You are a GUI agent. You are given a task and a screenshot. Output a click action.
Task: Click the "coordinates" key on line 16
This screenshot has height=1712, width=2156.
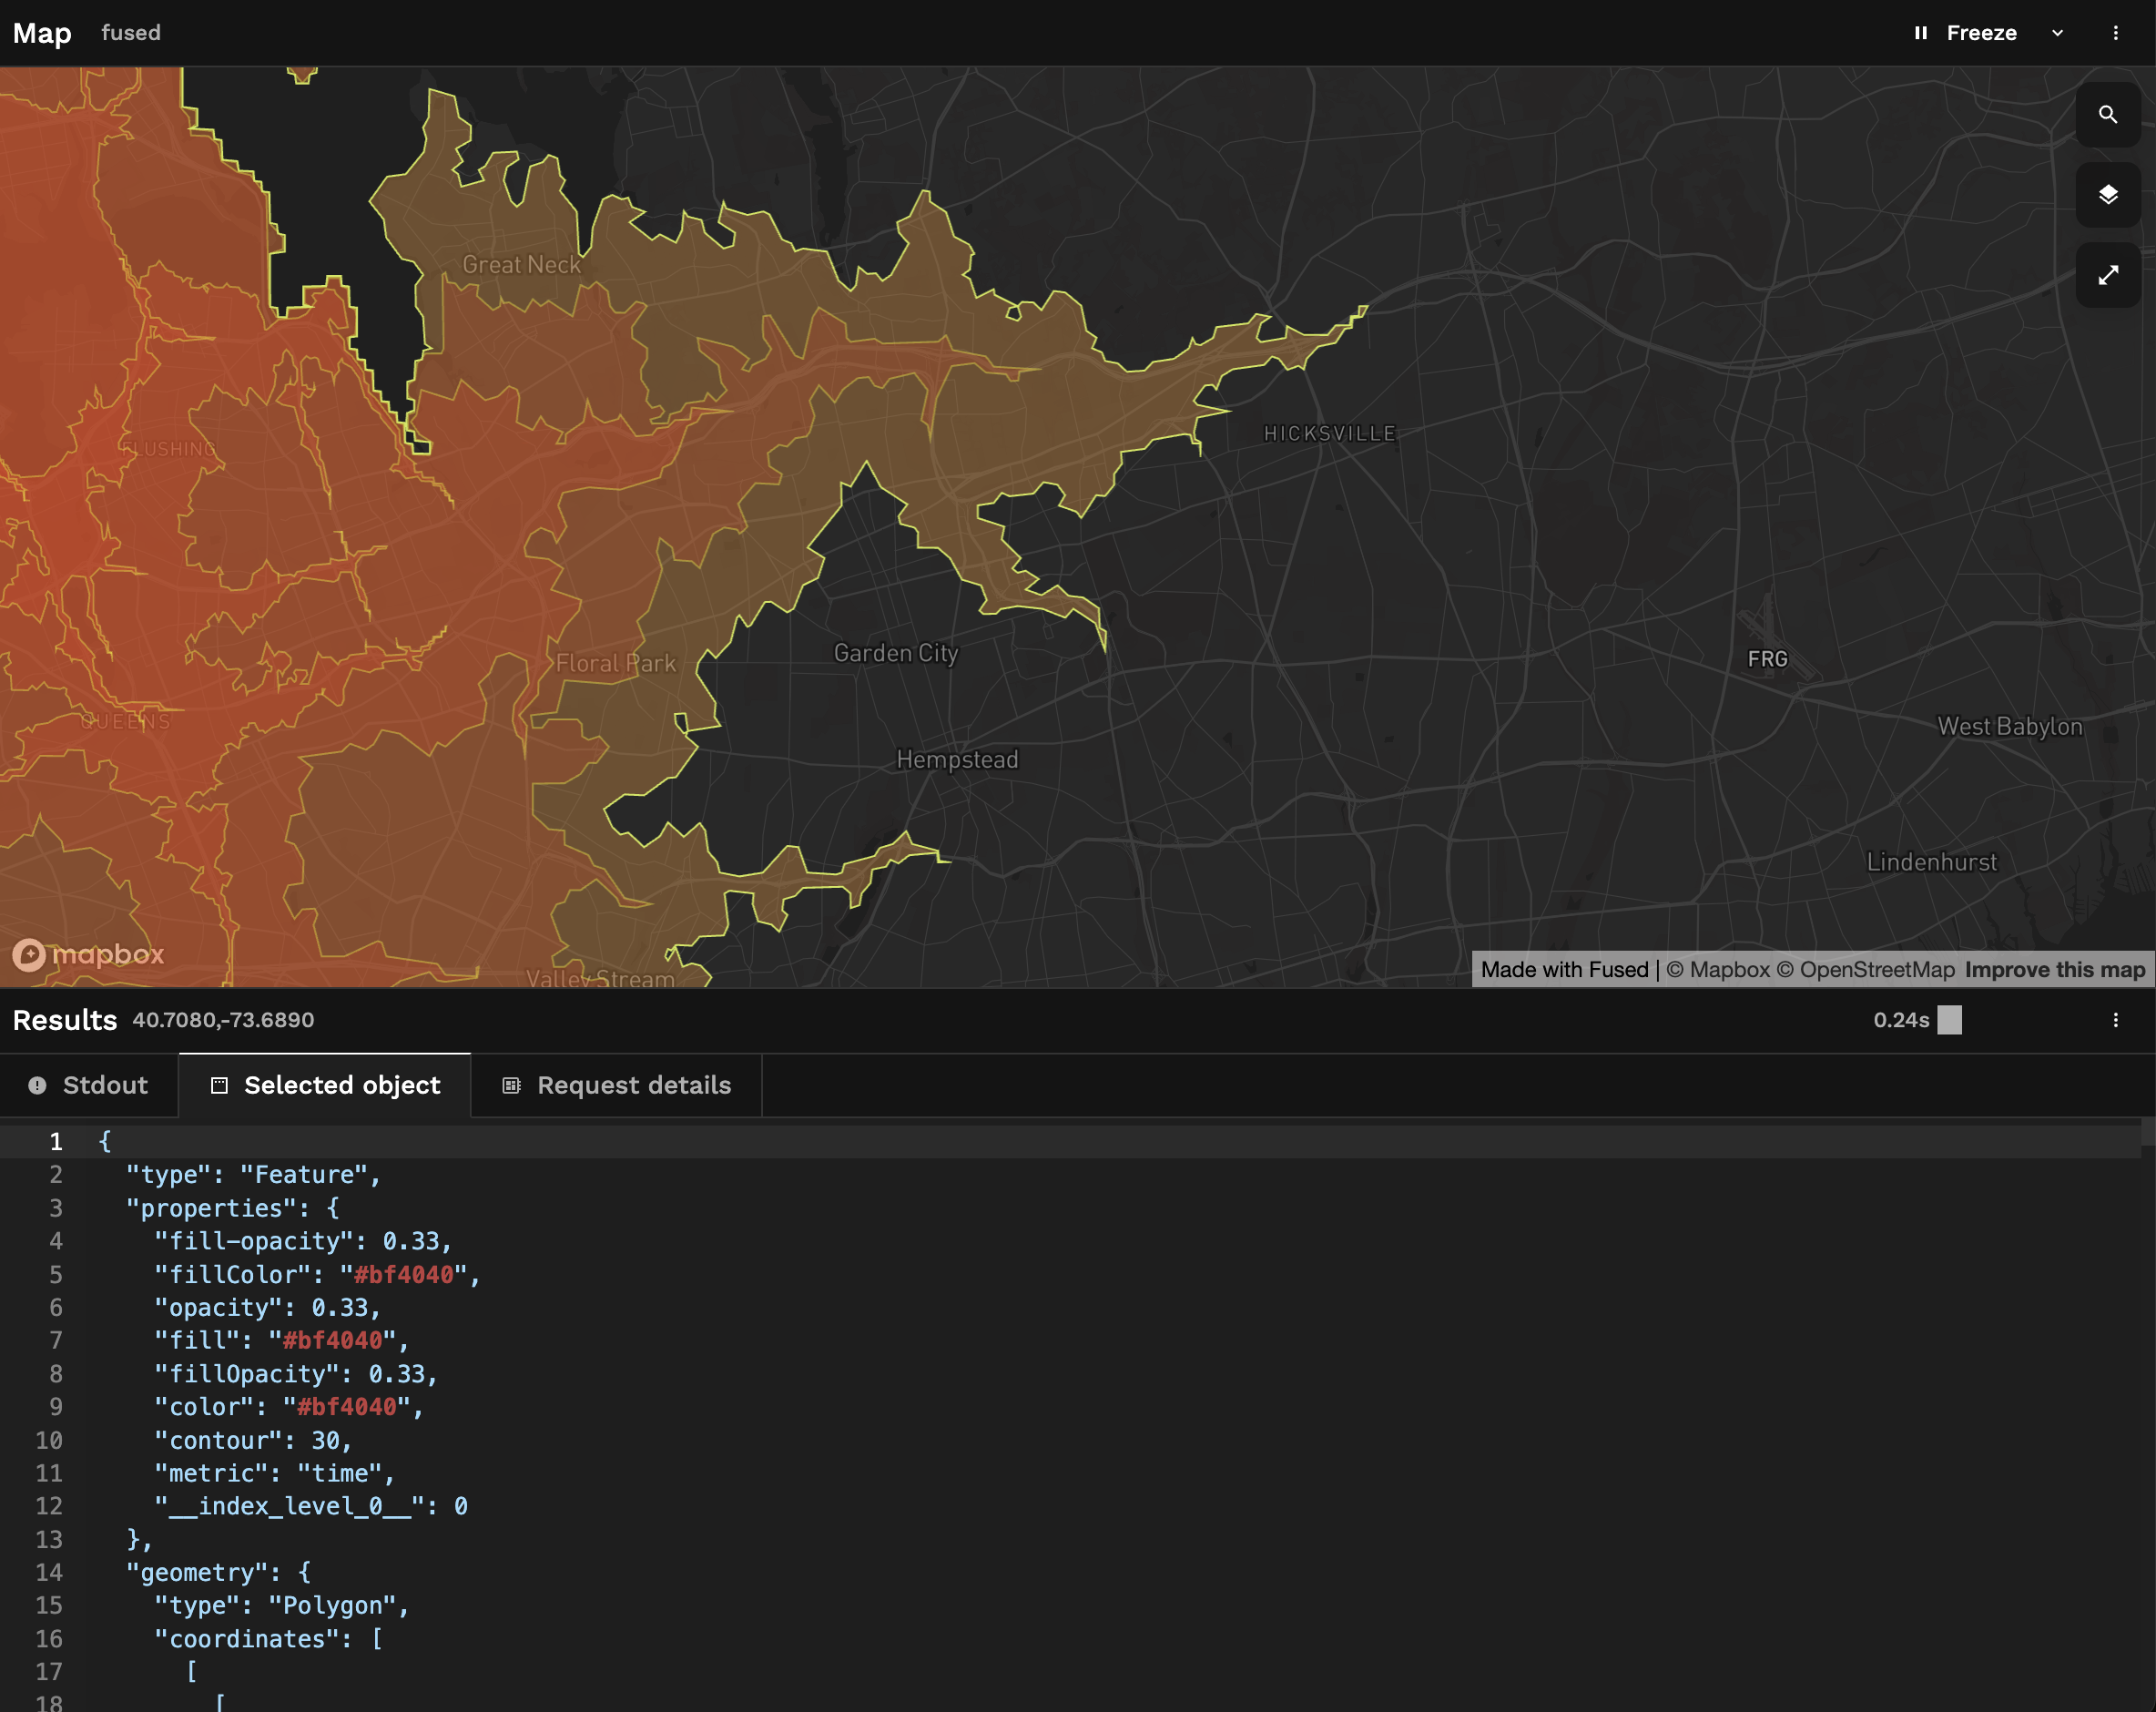[x=246, y=1640]
